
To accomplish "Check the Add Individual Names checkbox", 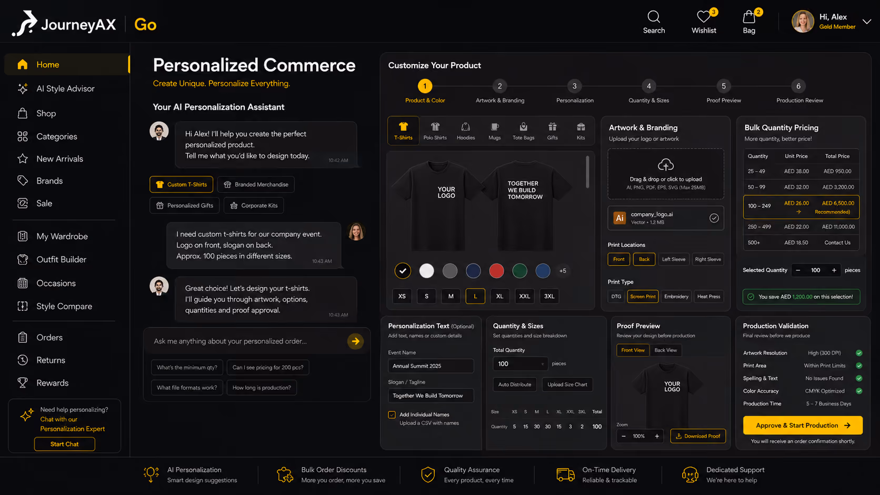I will coord(392,415).
